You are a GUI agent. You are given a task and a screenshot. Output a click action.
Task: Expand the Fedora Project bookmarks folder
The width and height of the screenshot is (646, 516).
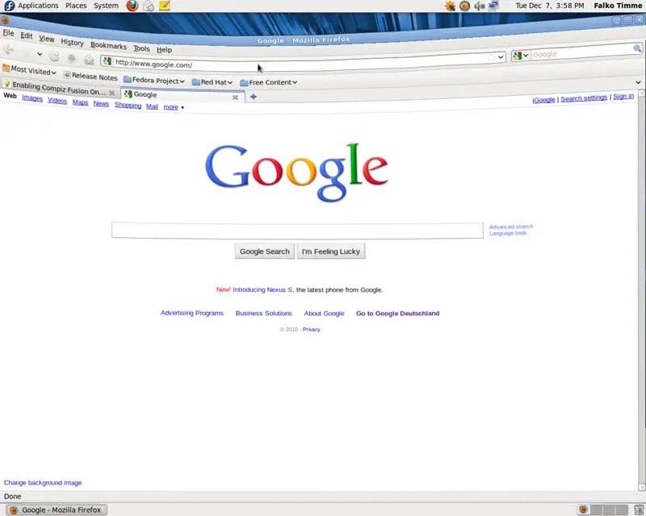154,81
